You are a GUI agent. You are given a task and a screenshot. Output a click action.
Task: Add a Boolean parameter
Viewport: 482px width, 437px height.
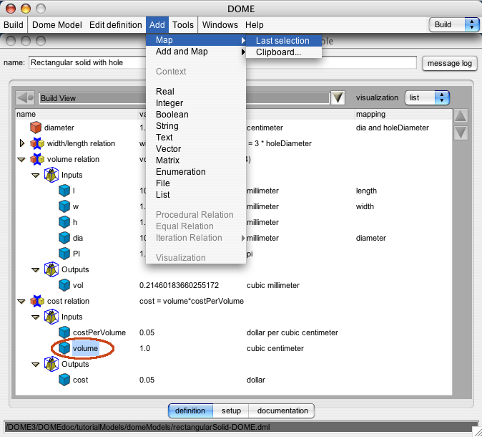click(x=196, y=114)
